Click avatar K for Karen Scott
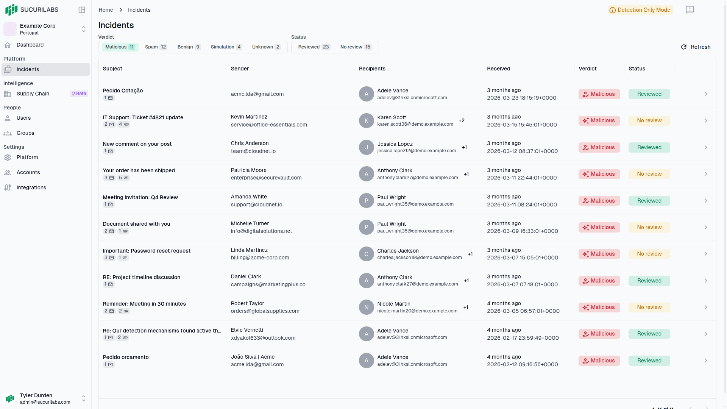 366,121
